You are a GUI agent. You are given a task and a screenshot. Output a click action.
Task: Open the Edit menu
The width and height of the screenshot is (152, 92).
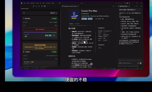coord(28,3)
